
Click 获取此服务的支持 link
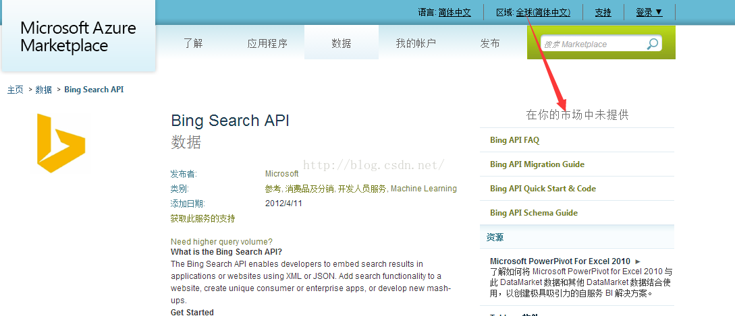coord(203,218)
